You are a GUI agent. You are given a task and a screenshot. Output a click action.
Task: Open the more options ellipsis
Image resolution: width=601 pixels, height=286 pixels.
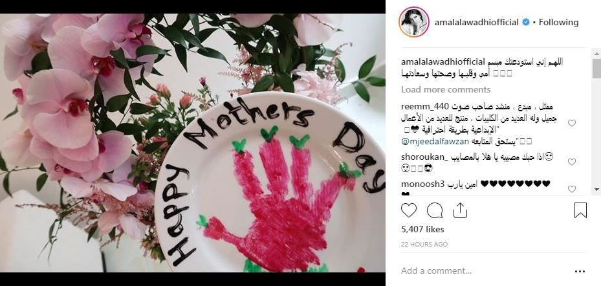580,271
